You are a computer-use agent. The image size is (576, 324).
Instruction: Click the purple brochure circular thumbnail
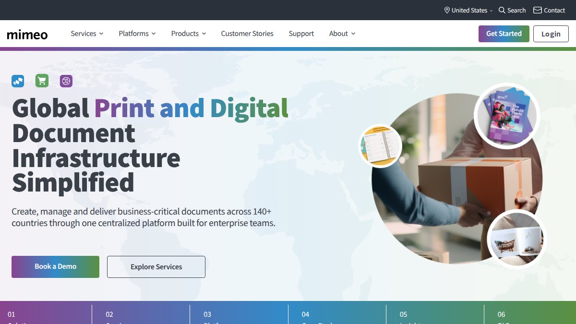coord(507,116)
